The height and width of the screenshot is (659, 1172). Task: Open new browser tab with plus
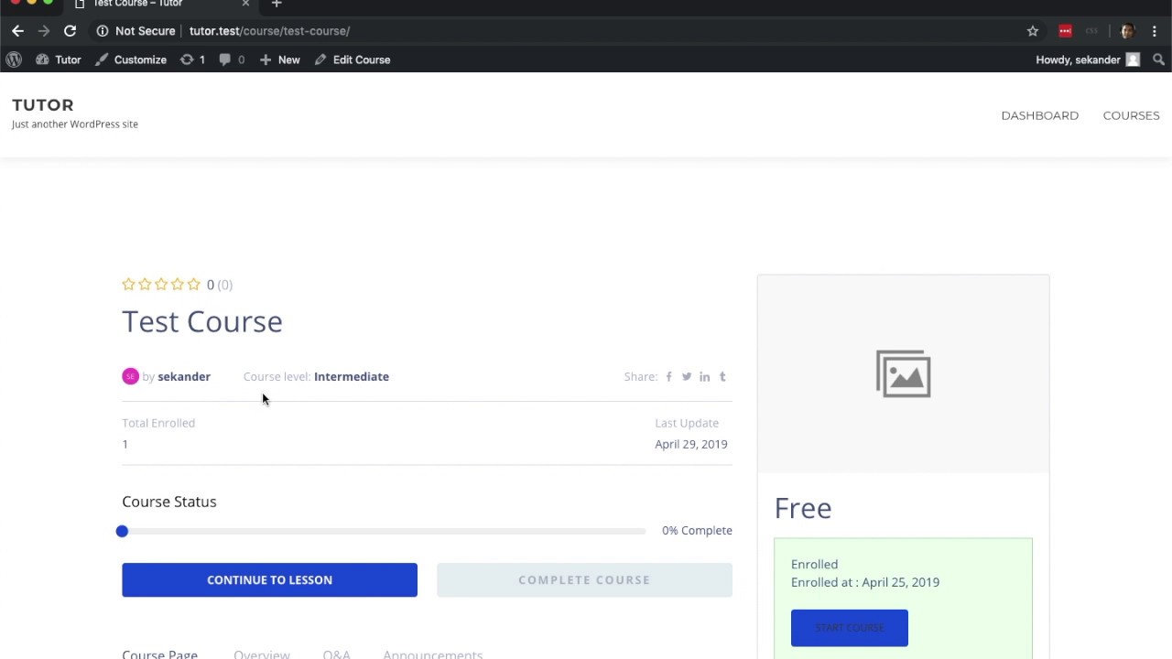pos(277,5)
